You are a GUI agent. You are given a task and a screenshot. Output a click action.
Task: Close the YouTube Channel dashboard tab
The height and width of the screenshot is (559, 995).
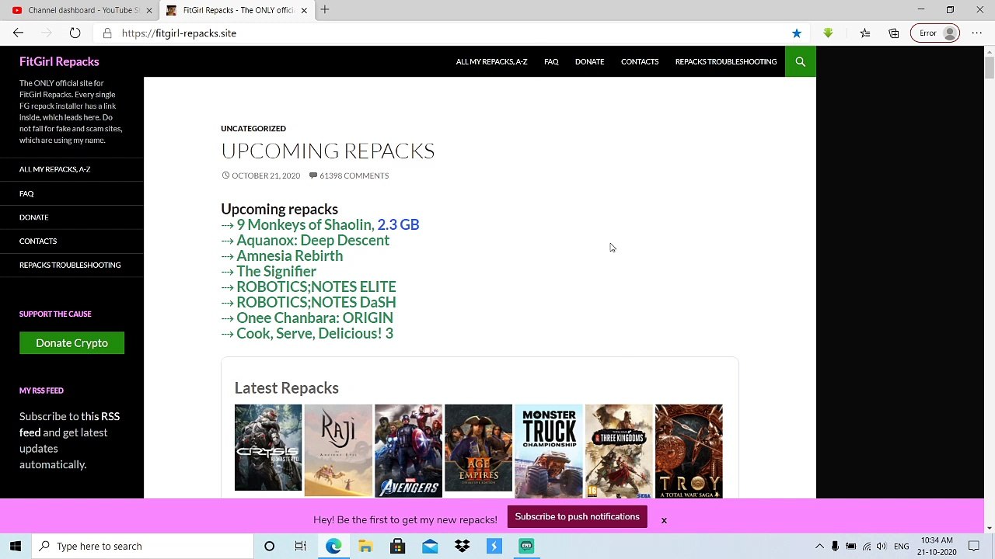pyautogui.click(x=149, y=10)
